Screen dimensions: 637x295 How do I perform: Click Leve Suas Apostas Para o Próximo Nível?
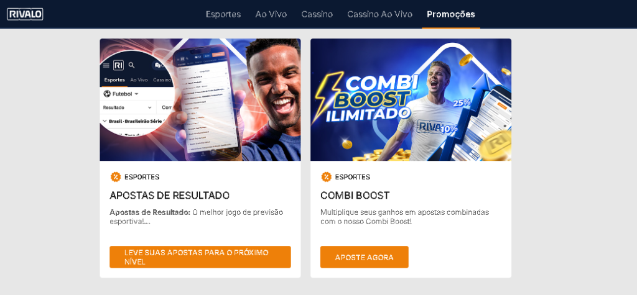(x=200, y=257)
